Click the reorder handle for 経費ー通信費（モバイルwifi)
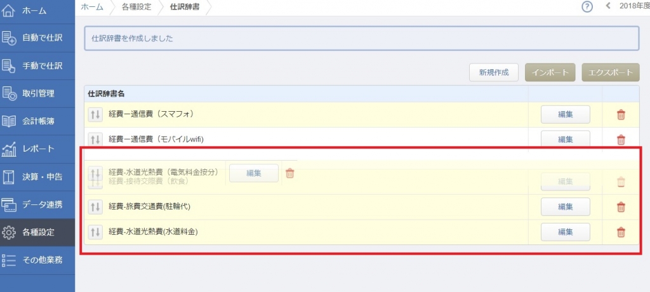This screenshot has height=292, width=650. tap(95, 140)
